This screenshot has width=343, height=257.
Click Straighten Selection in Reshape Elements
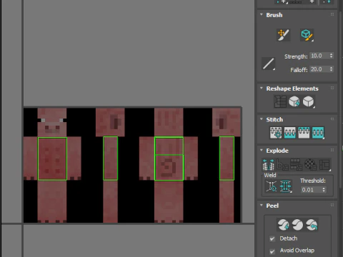[280, 101]
